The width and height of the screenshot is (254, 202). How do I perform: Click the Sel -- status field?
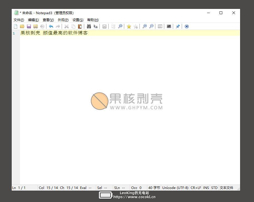104,188
